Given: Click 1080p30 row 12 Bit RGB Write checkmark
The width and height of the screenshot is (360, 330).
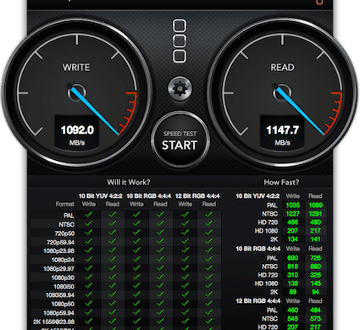Looking at the screenshot, I should point(186,277).
